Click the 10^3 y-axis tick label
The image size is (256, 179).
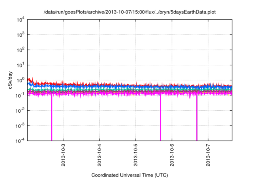point(21,35)
